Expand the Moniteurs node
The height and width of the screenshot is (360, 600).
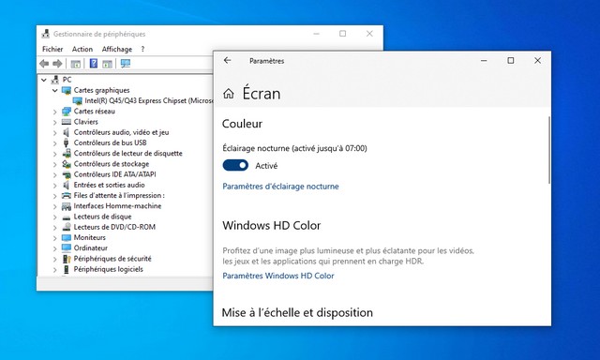click(54, 237)
